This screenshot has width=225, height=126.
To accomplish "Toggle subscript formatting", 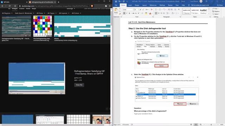I will click(136, 13).
